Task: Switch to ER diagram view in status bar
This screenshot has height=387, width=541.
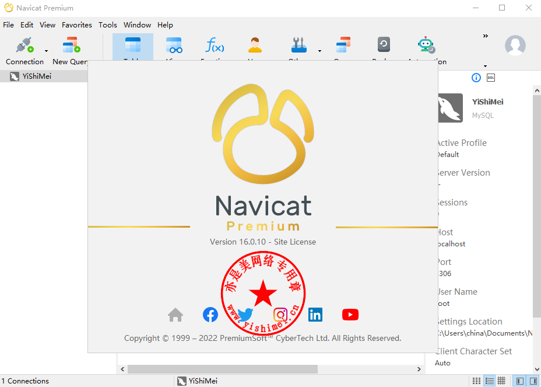Action: [502, 381]
